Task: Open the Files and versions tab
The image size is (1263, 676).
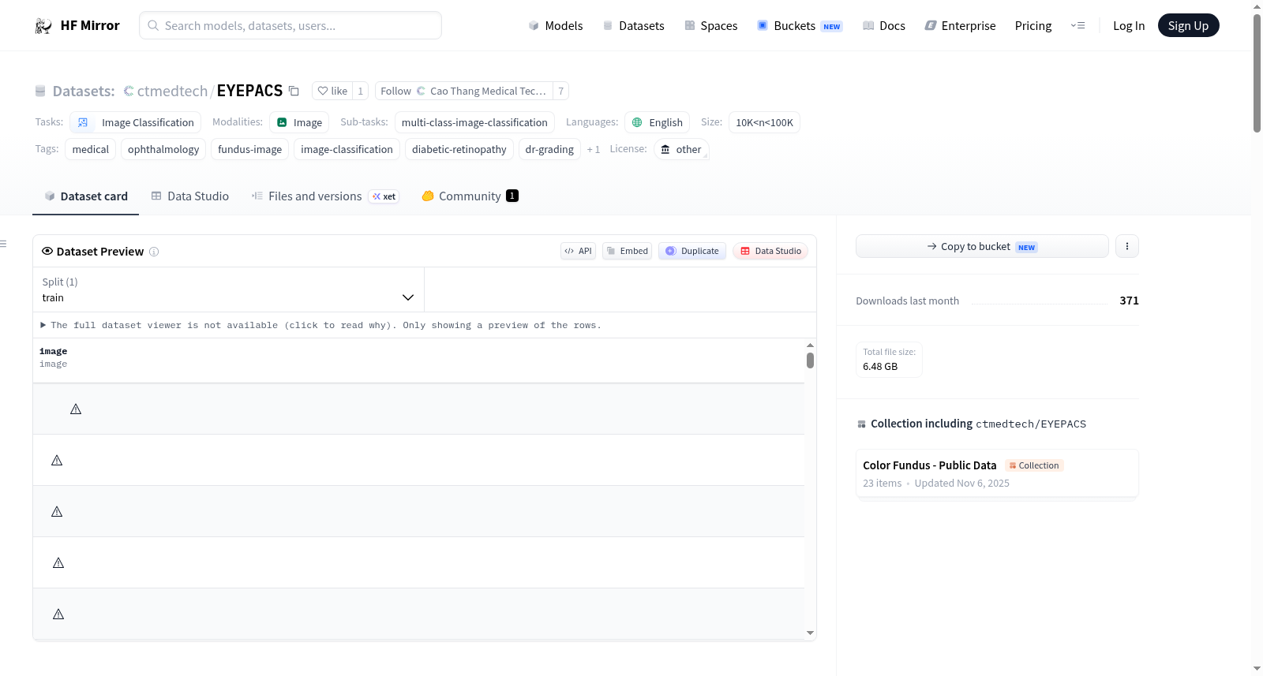Action: coord(325,196)
